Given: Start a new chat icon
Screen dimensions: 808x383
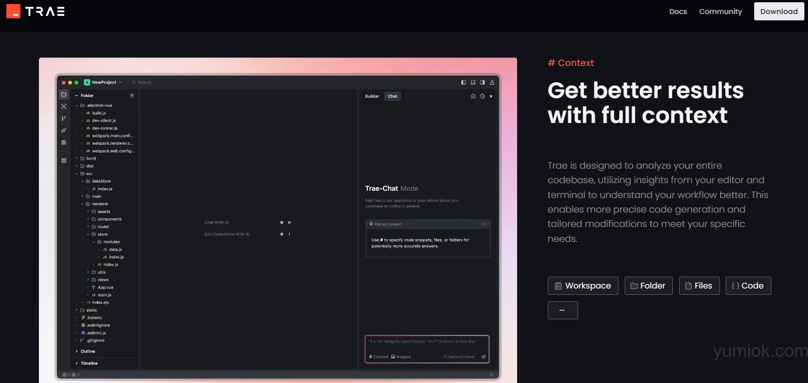Looking at the screenshot, I should (473, 96).
